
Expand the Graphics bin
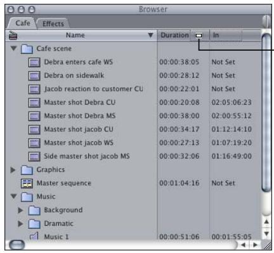tap(13, 170)
